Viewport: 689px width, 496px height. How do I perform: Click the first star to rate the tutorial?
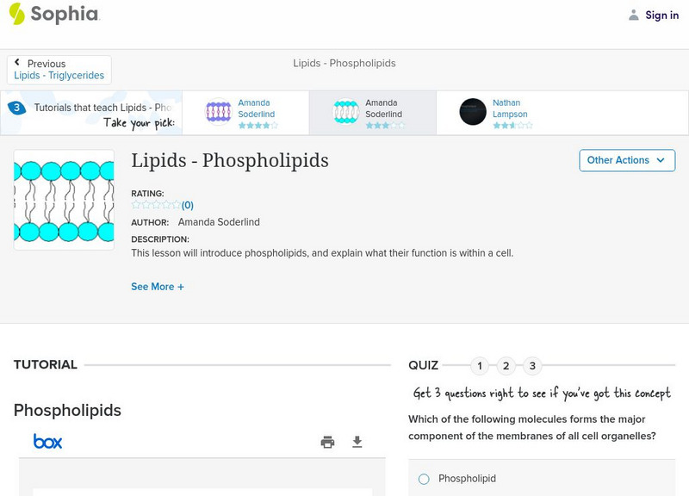coord(133,205)
